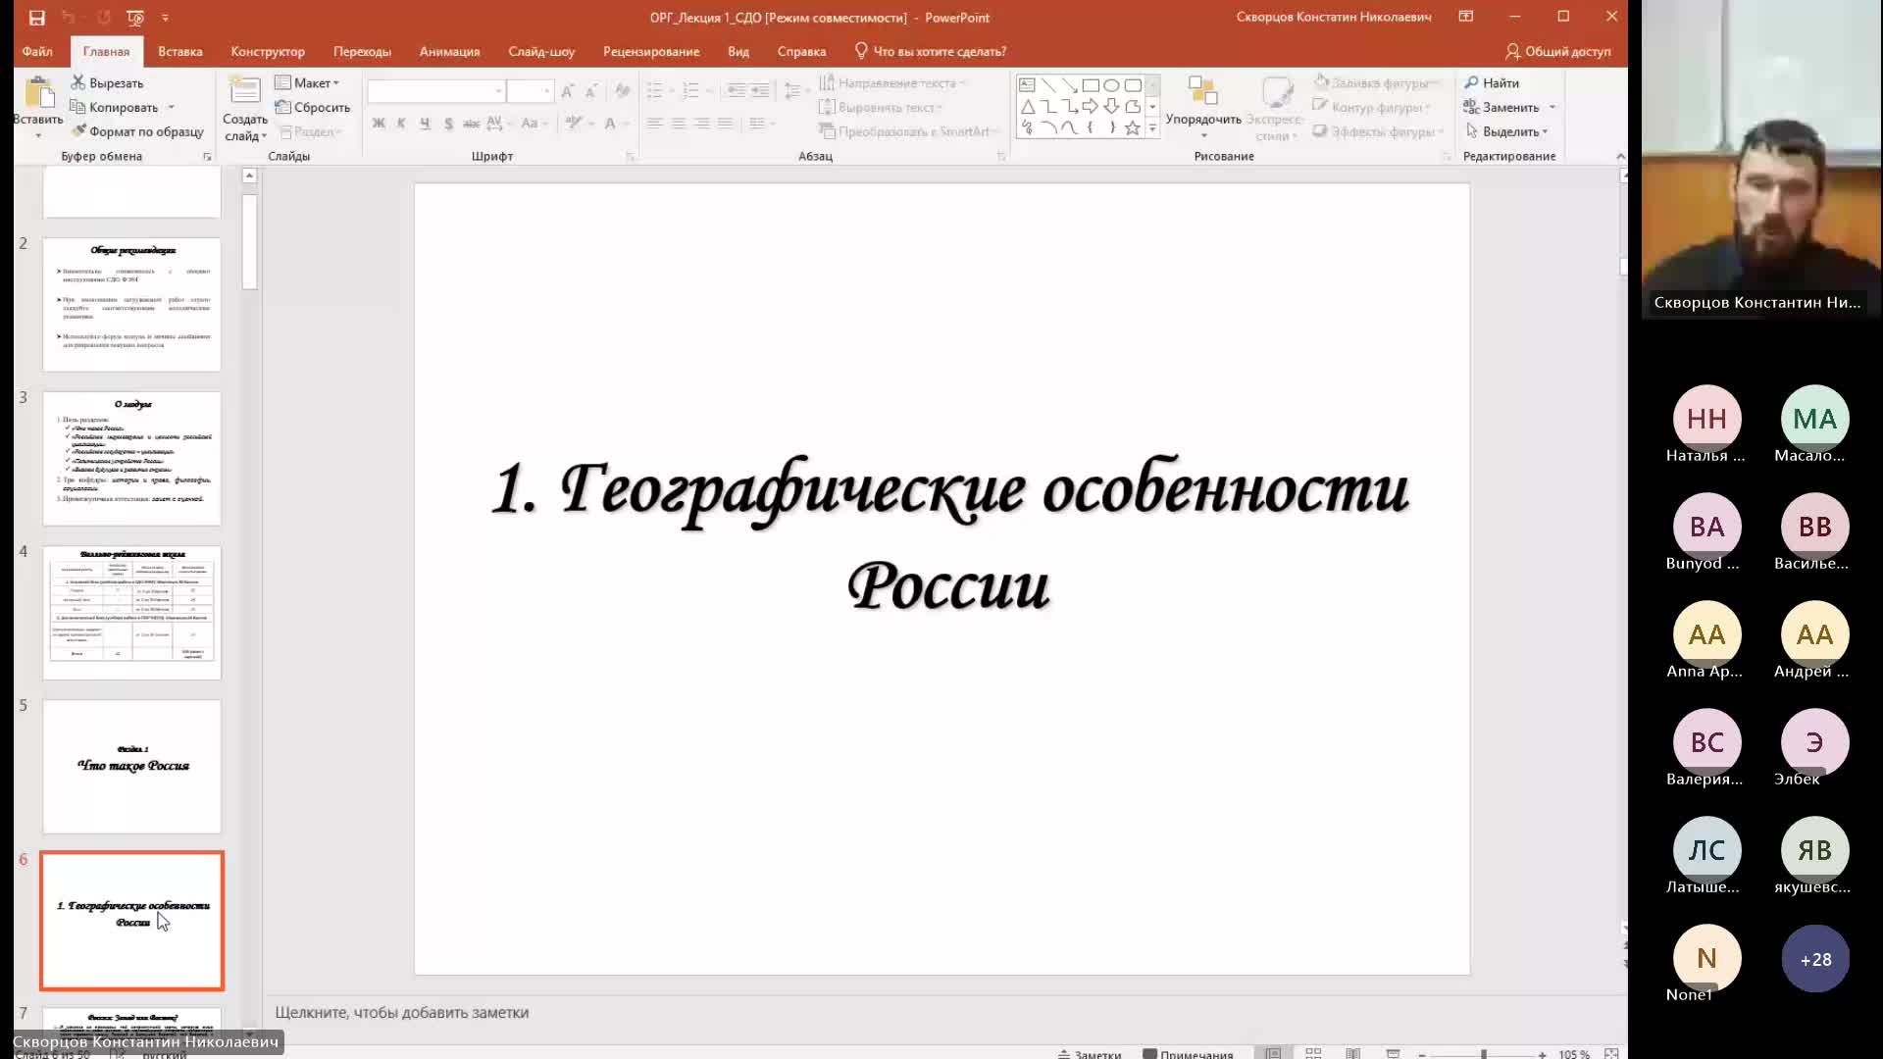Viewport: 1883px width, 1059px height.
Task: Toggle align text right
Action: [x=701, y=124]
